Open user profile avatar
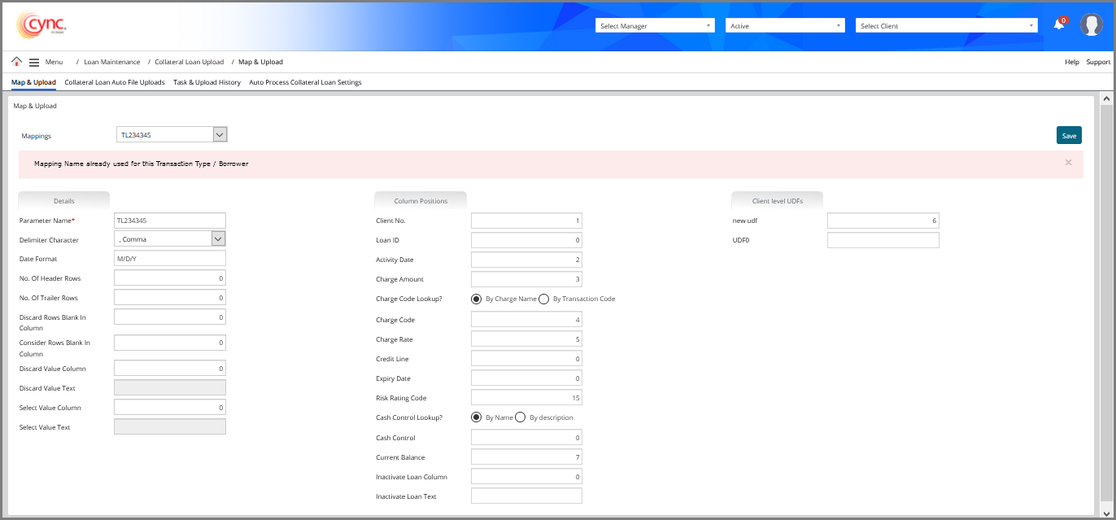The image size is (1116, 520). click(1091, 25)
